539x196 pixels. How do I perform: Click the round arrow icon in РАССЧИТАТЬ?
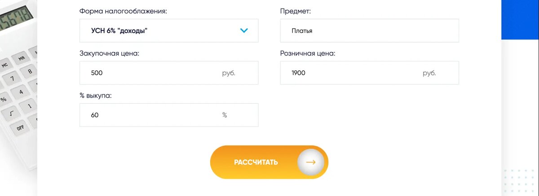(x=310, y=162)
